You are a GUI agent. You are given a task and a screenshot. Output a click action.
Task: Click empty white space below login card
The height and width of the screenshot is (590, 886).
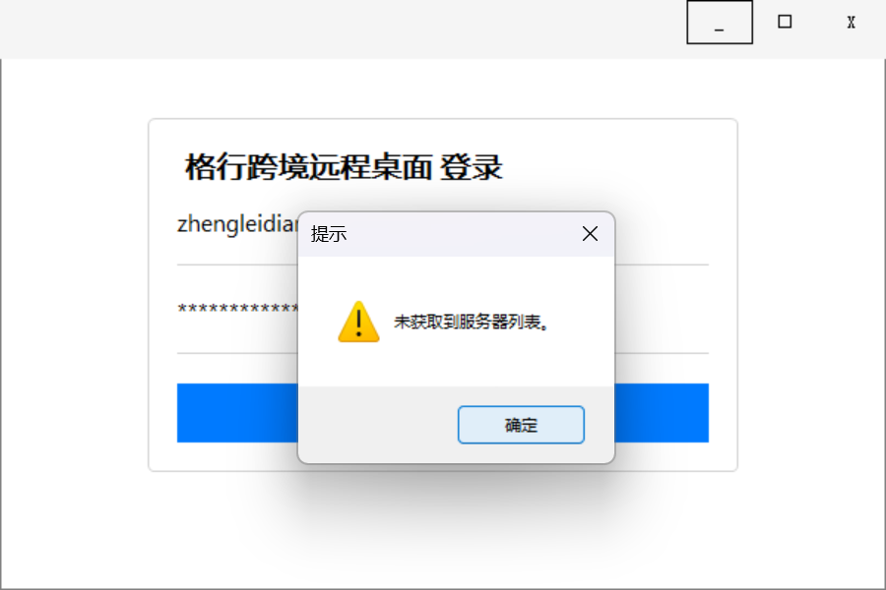tap(443, 531)
